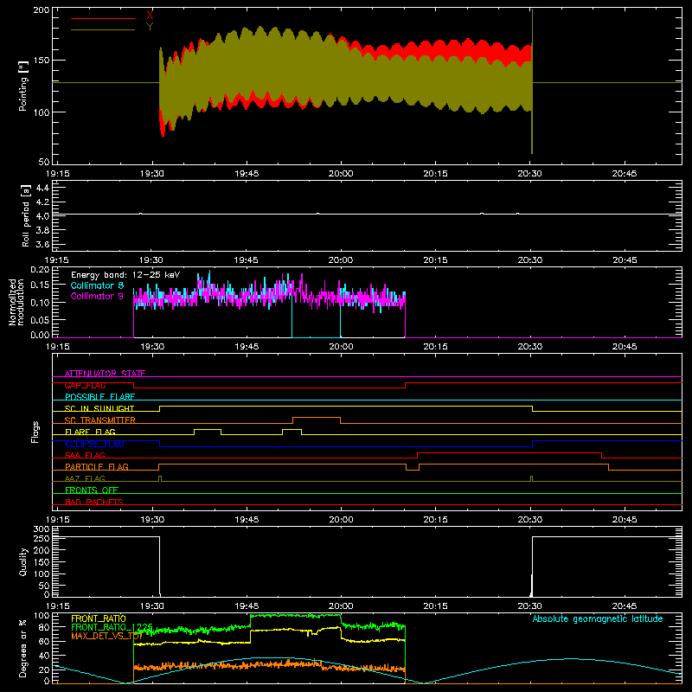
Task: Click the "0.20" tick on modulation axis
Action: [41, 269]
